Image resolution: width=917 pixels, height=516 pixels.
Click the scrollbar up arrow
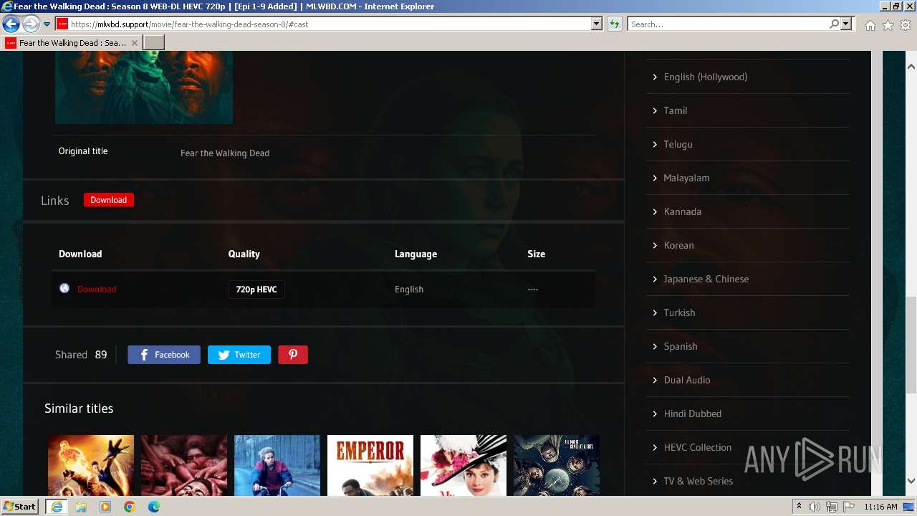tap(911, 67)
